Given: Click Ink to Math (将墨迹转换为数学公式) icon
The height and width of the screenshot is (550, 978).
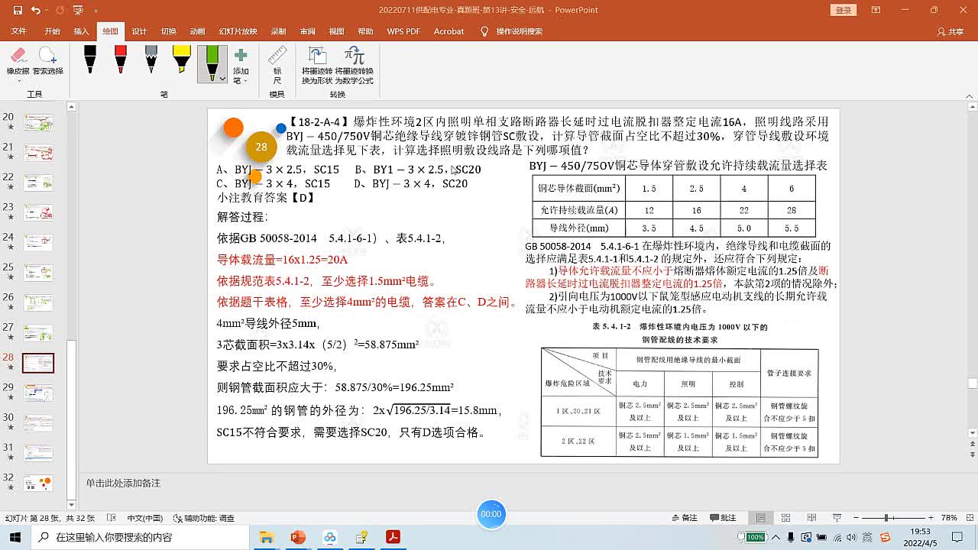Looking at the screenshot, I should click(354, 64).
